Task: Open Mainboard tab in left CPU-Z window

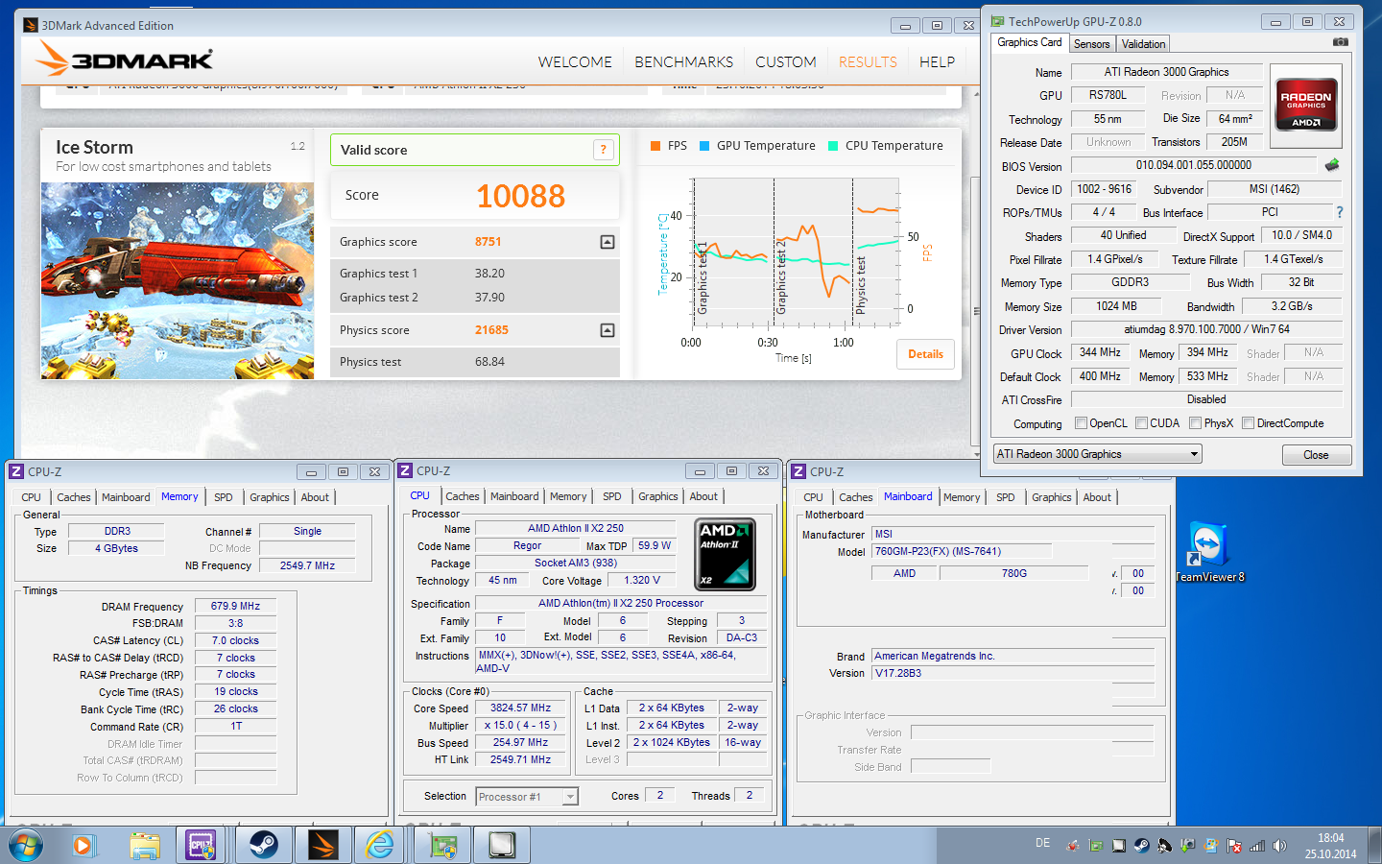Action: tap(126, 497)
